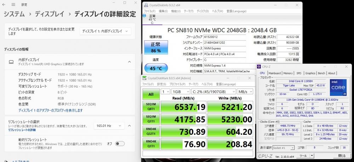Open CrystalDiskMark ファイル(F) menu
Viewport: 354px width, 162px height.
148,84
